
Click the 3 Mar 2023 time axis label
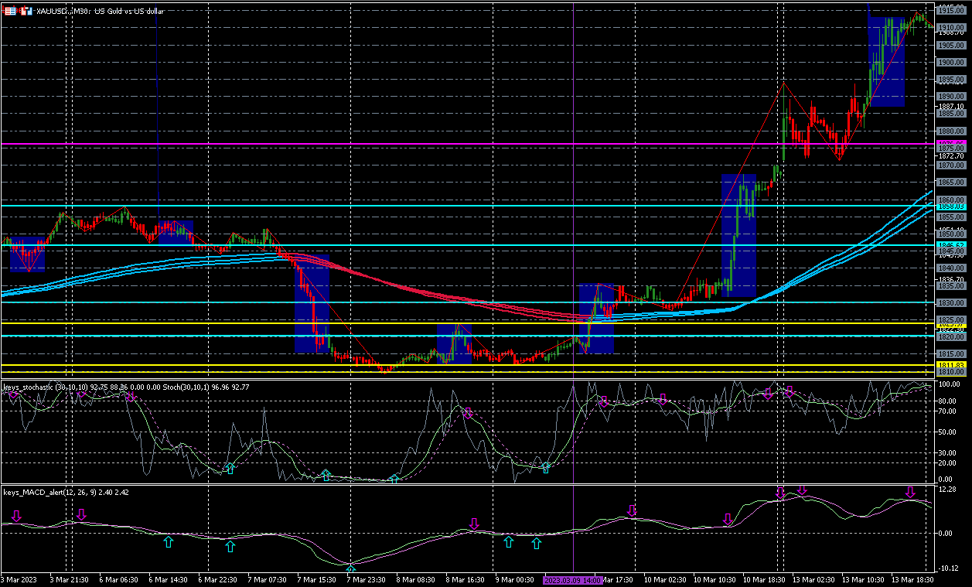pos(19,579)
